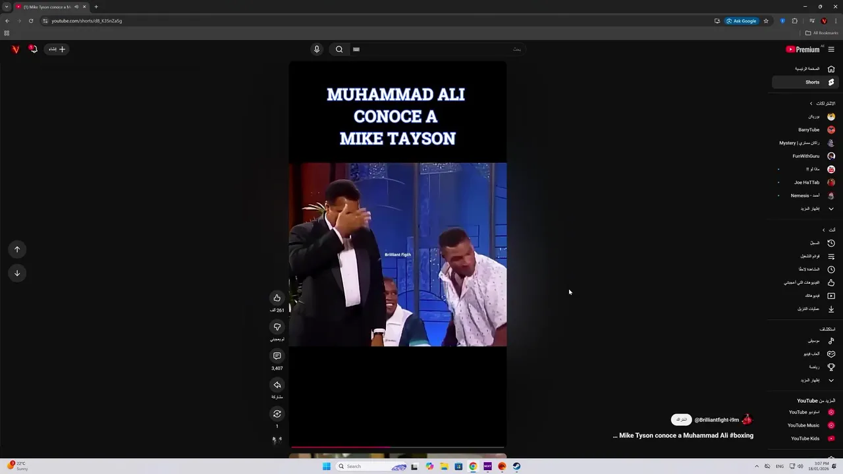The width and height of the screenshot is (843, 474).
Task: Open the tab search dropdown arrow
Action: coord(7,7)
